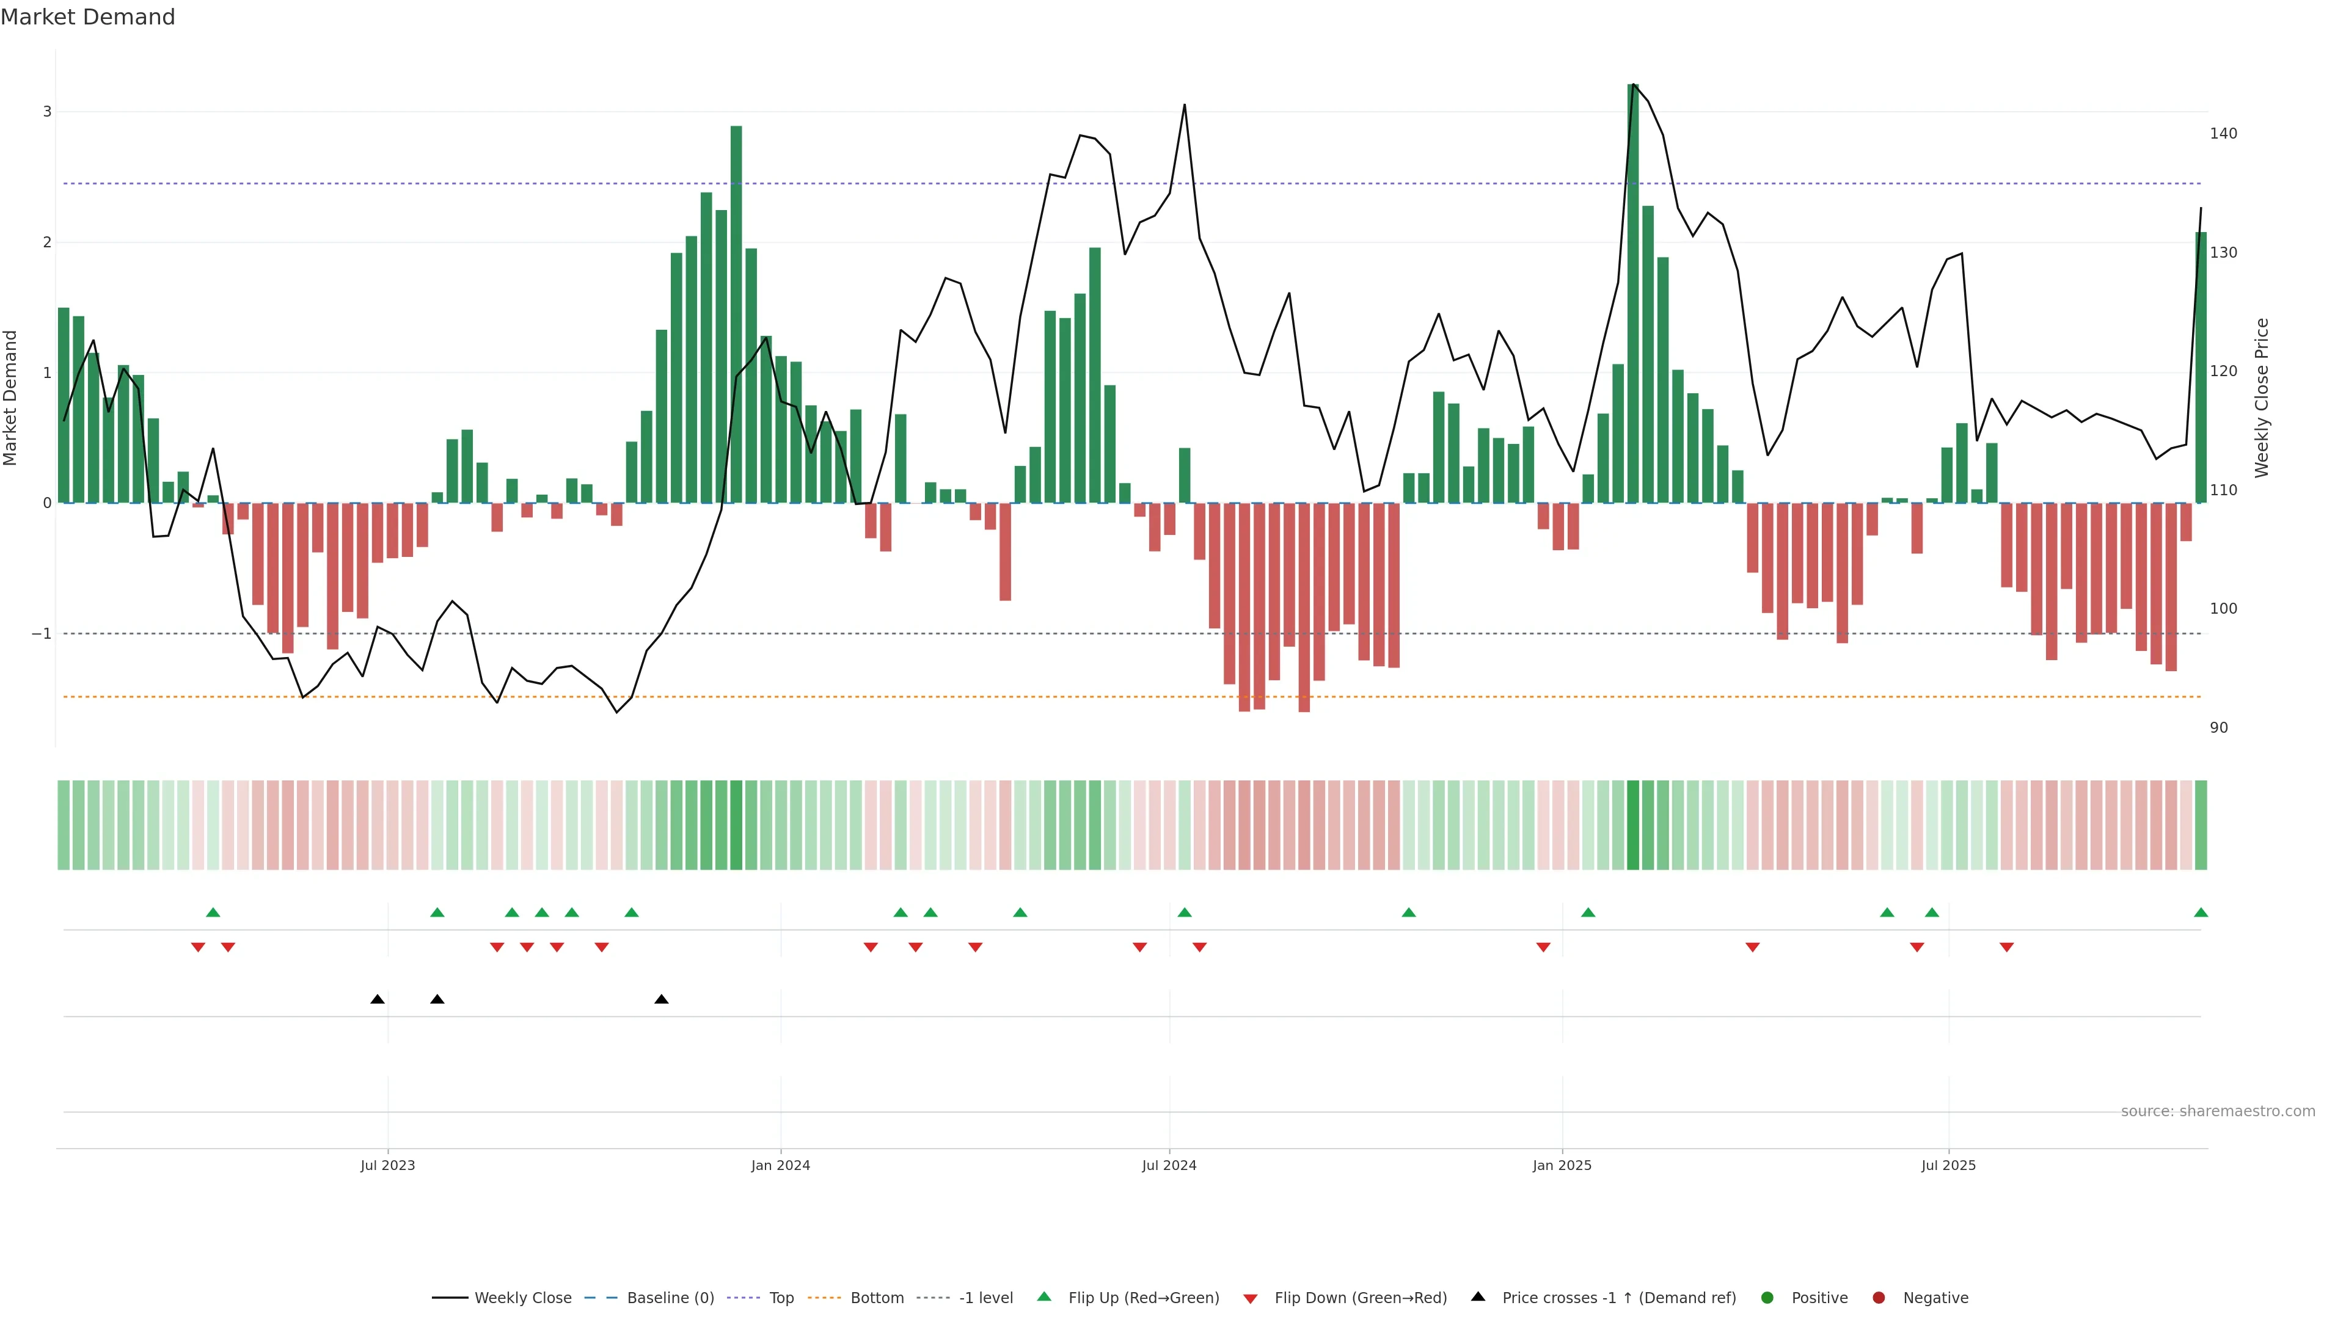The width and height of the screenshot is (2346, 1319).
Task: Click the Jan 2024 axis label
Action: pyautogui.click(x=781, y=1165)
